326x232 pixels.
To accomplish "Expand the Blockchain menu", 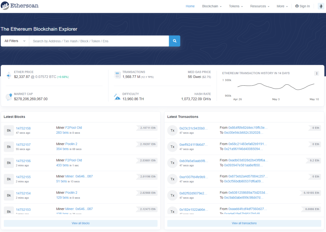I will click(x=212, y=6).
